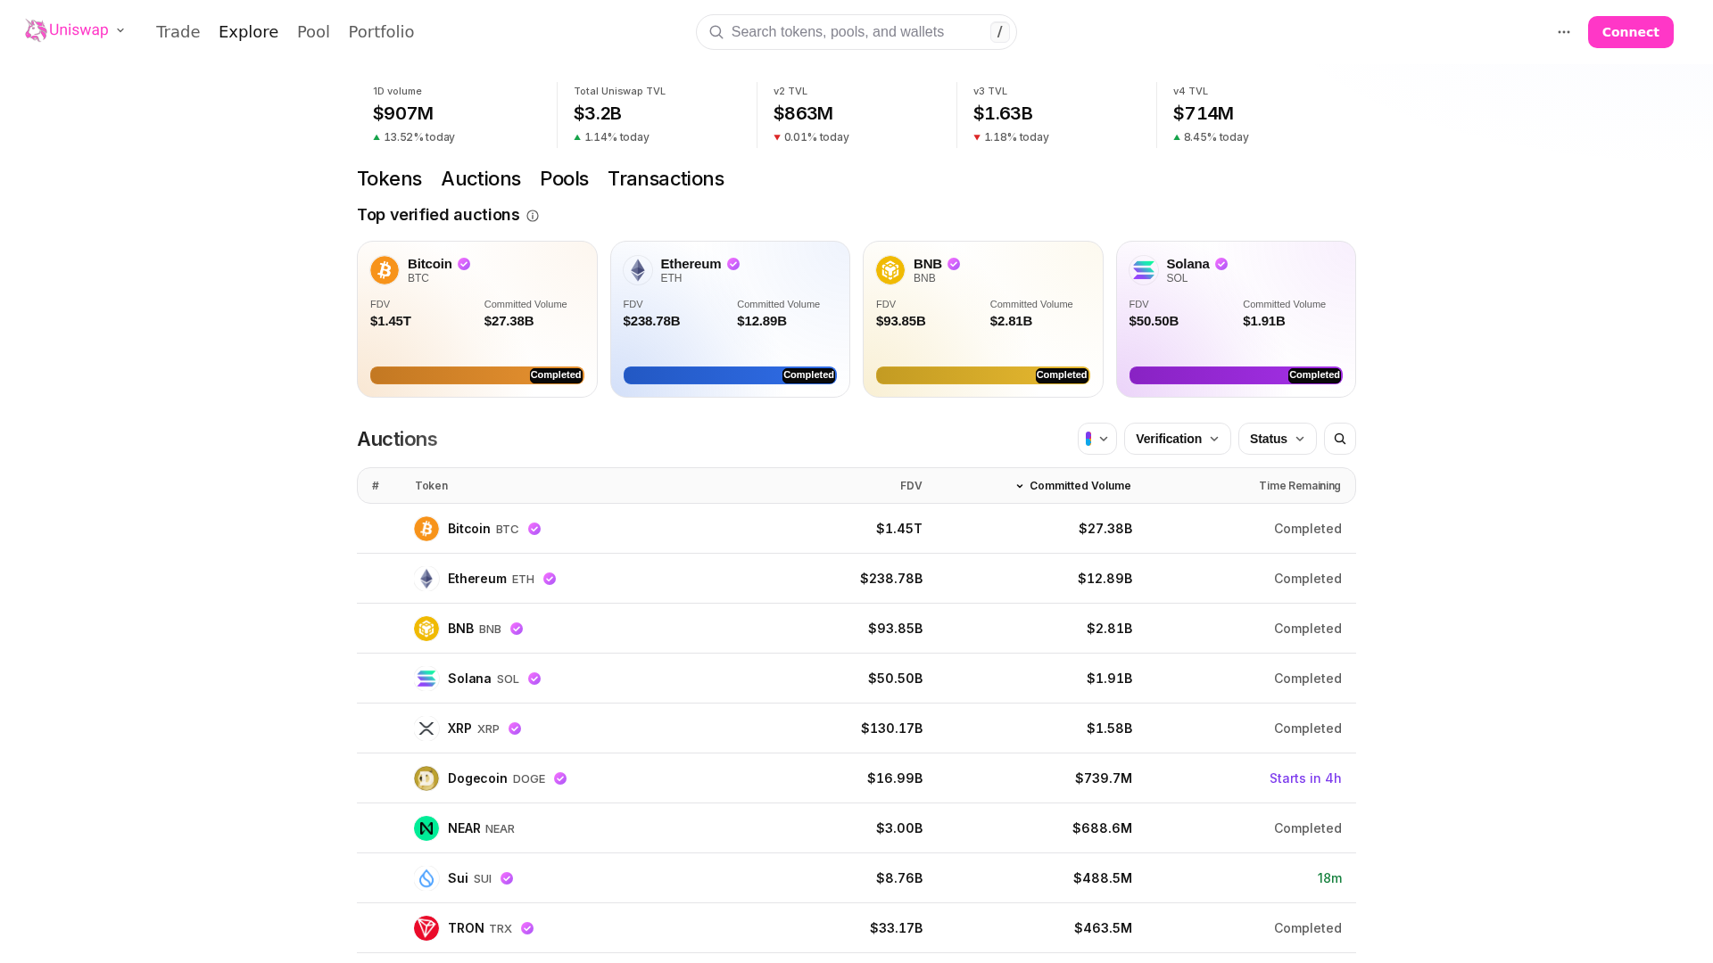
Task: Click the verified badge in the Dogecoin row
Action: pyautogui.click(x=560, y=778)
